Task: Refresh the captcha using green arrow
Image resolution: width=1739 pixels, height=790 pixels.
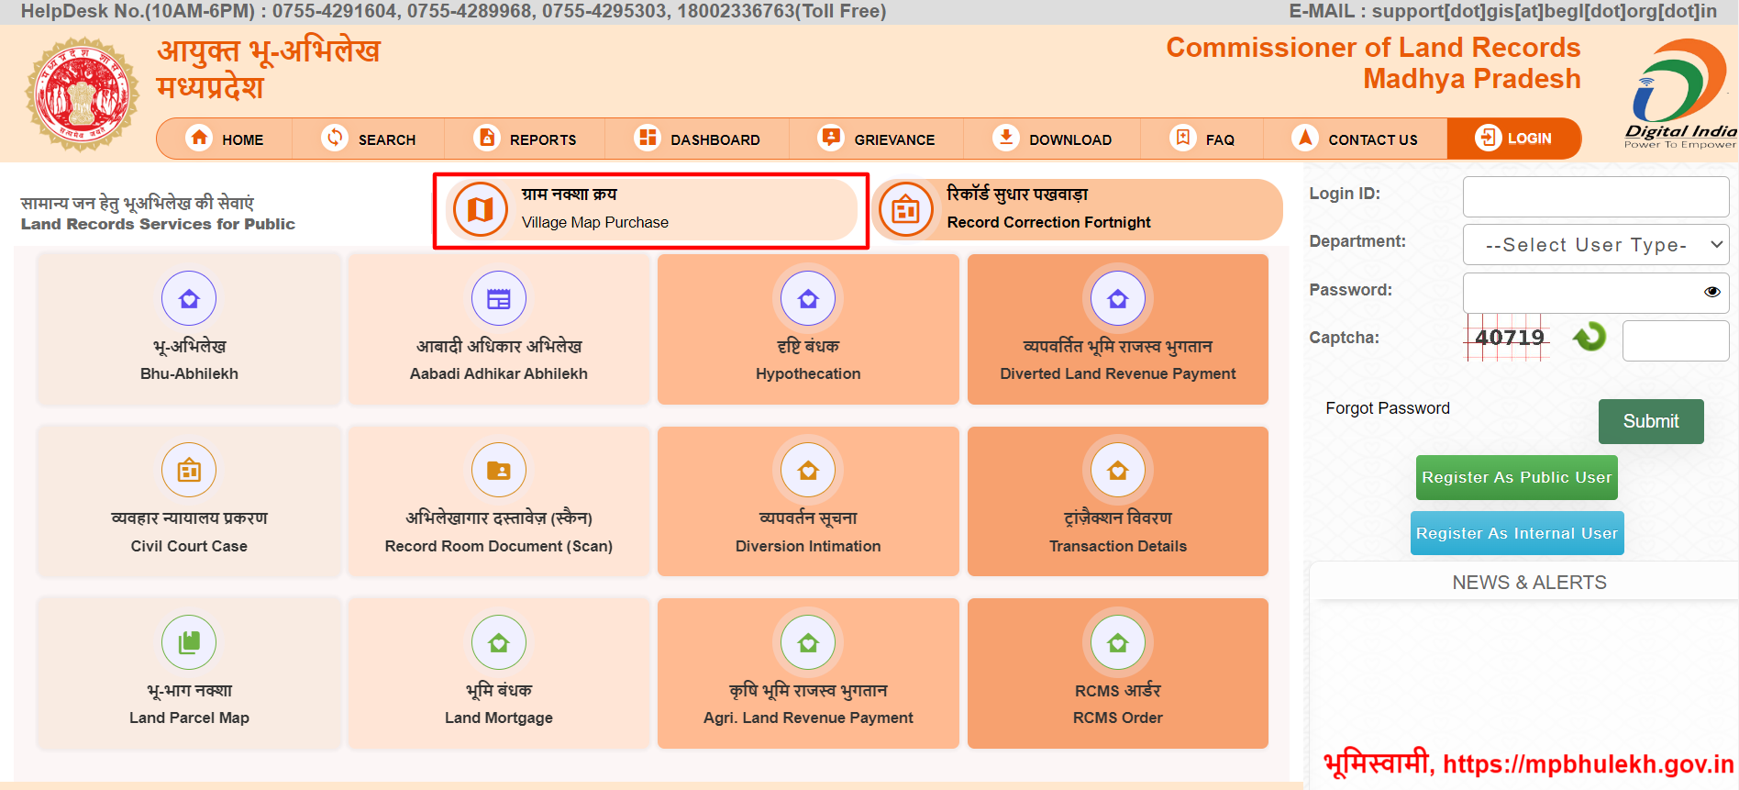Action: click(x=1589, y=338)
